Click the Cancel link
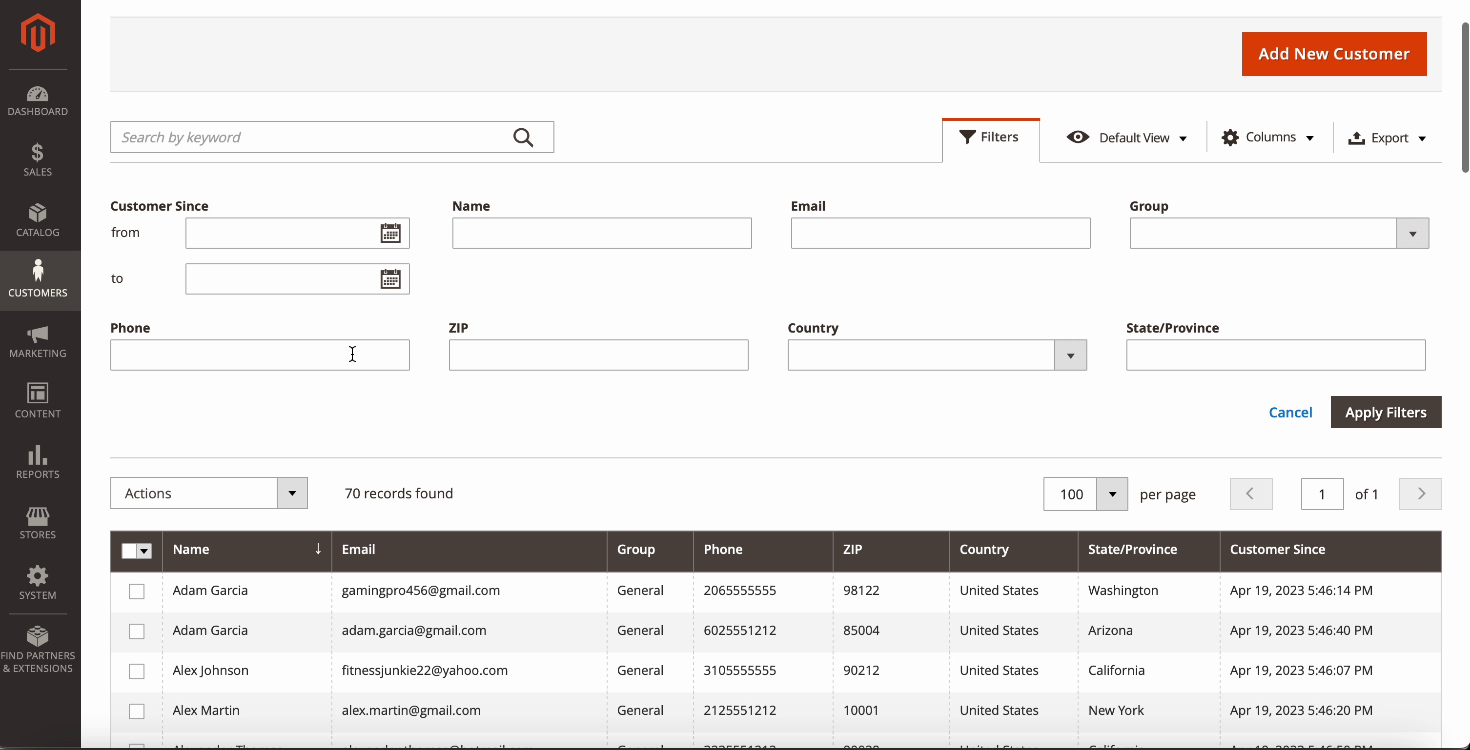Viewport: 1470px width, 750px height. tap(1290, 413)
